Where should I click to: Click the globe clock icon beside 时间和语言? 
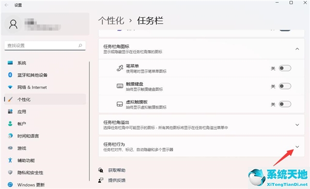tap(10, 136)
